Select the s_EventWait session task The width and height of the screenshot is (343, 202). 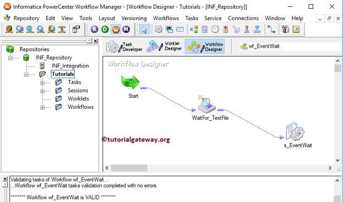(x=295, y=132)
